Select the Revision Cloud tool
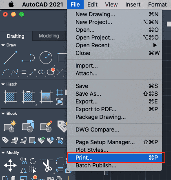The width and height of the screenshot is (171, 180). coord(51,71)
